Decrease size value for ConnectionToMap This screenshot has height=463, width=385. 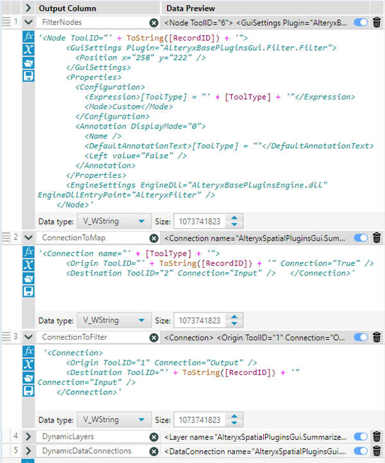click(x=234, y=324)
